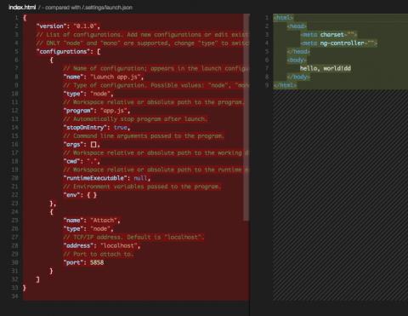Click the "name": "Launch app.js" line
This screenshot has height=316, width=408.
(x=104, y=77)
